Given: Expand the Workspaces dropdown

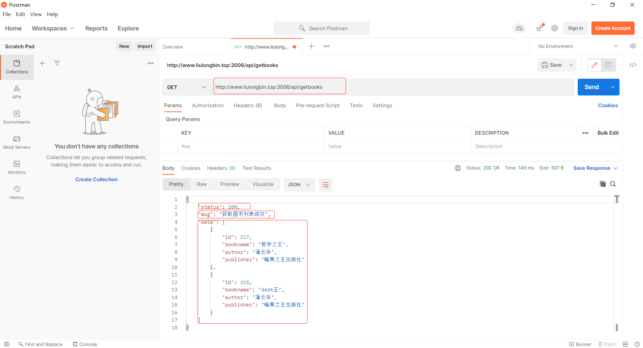Looking at the screenshot, I should coord(53,28).
